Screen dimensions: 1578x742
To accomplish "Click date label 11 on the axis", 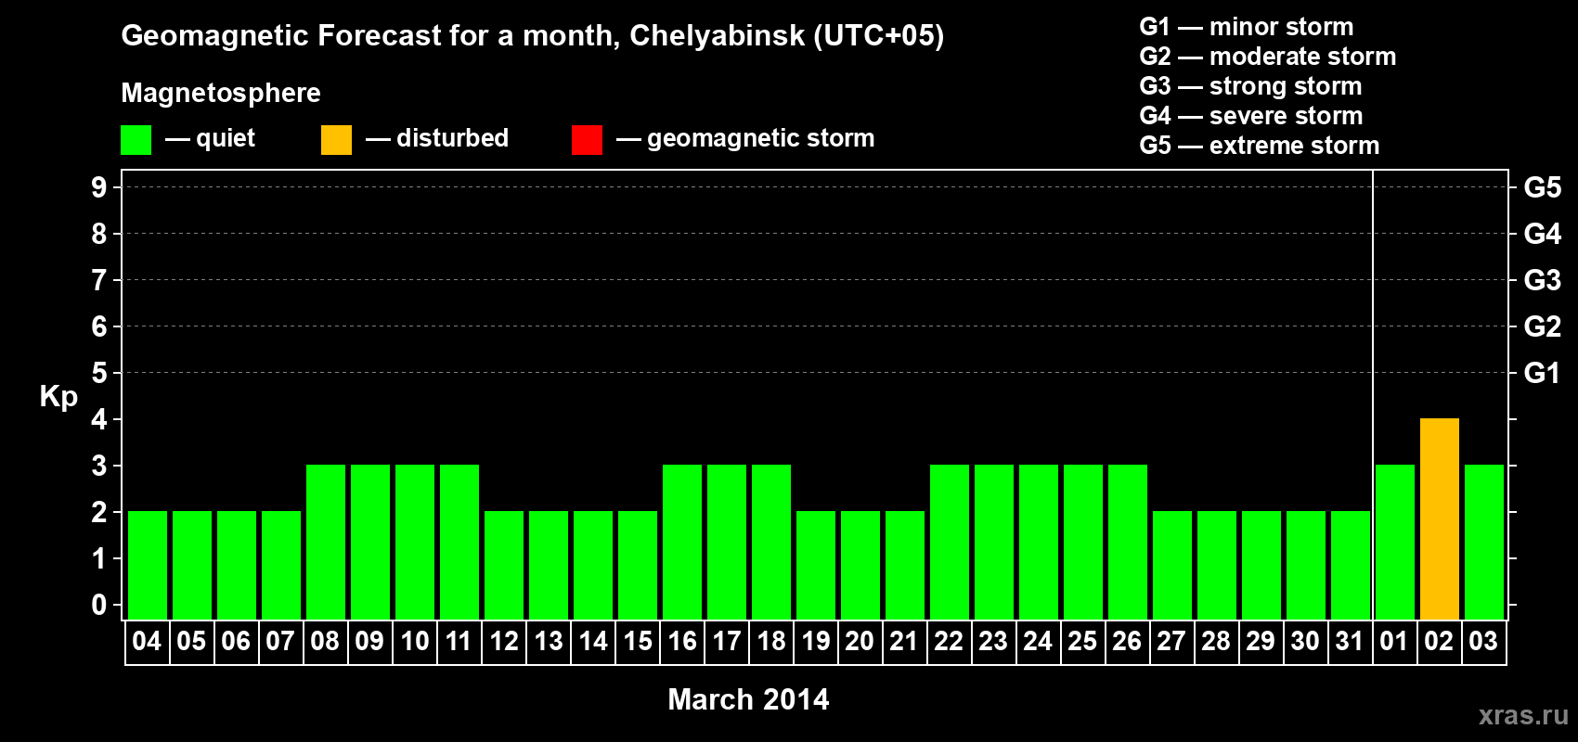I will click(x=459, y=642).
